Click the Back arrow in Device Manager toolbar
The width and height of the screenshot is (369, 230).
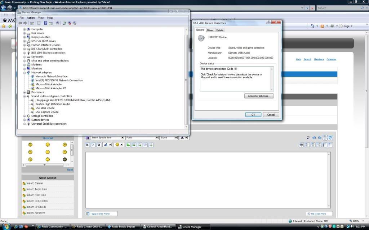pyautogui.click(x=20, y=23)
